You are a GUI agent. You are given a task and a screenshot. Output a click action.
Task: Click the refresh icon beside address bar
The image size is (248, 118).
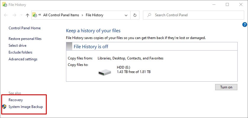(135, 15)
